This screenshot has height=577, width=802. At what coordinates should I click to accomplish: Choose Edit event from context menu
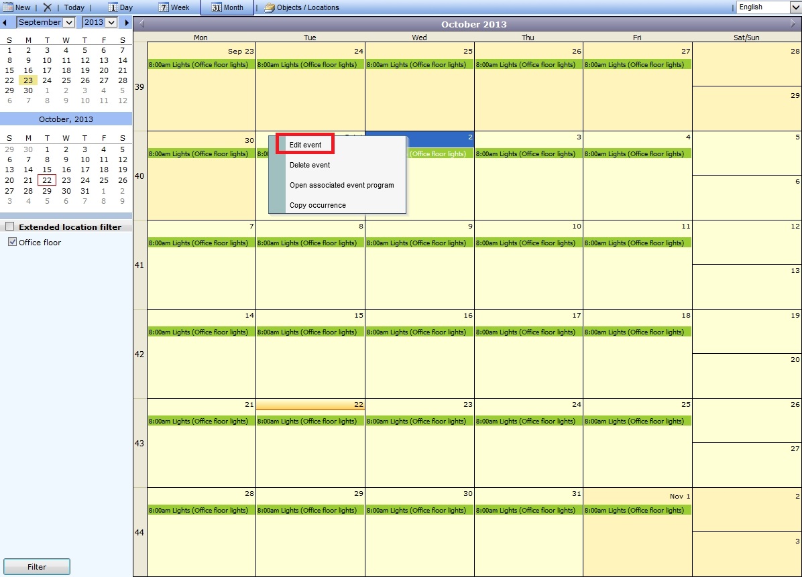click(x=305, y=145)
